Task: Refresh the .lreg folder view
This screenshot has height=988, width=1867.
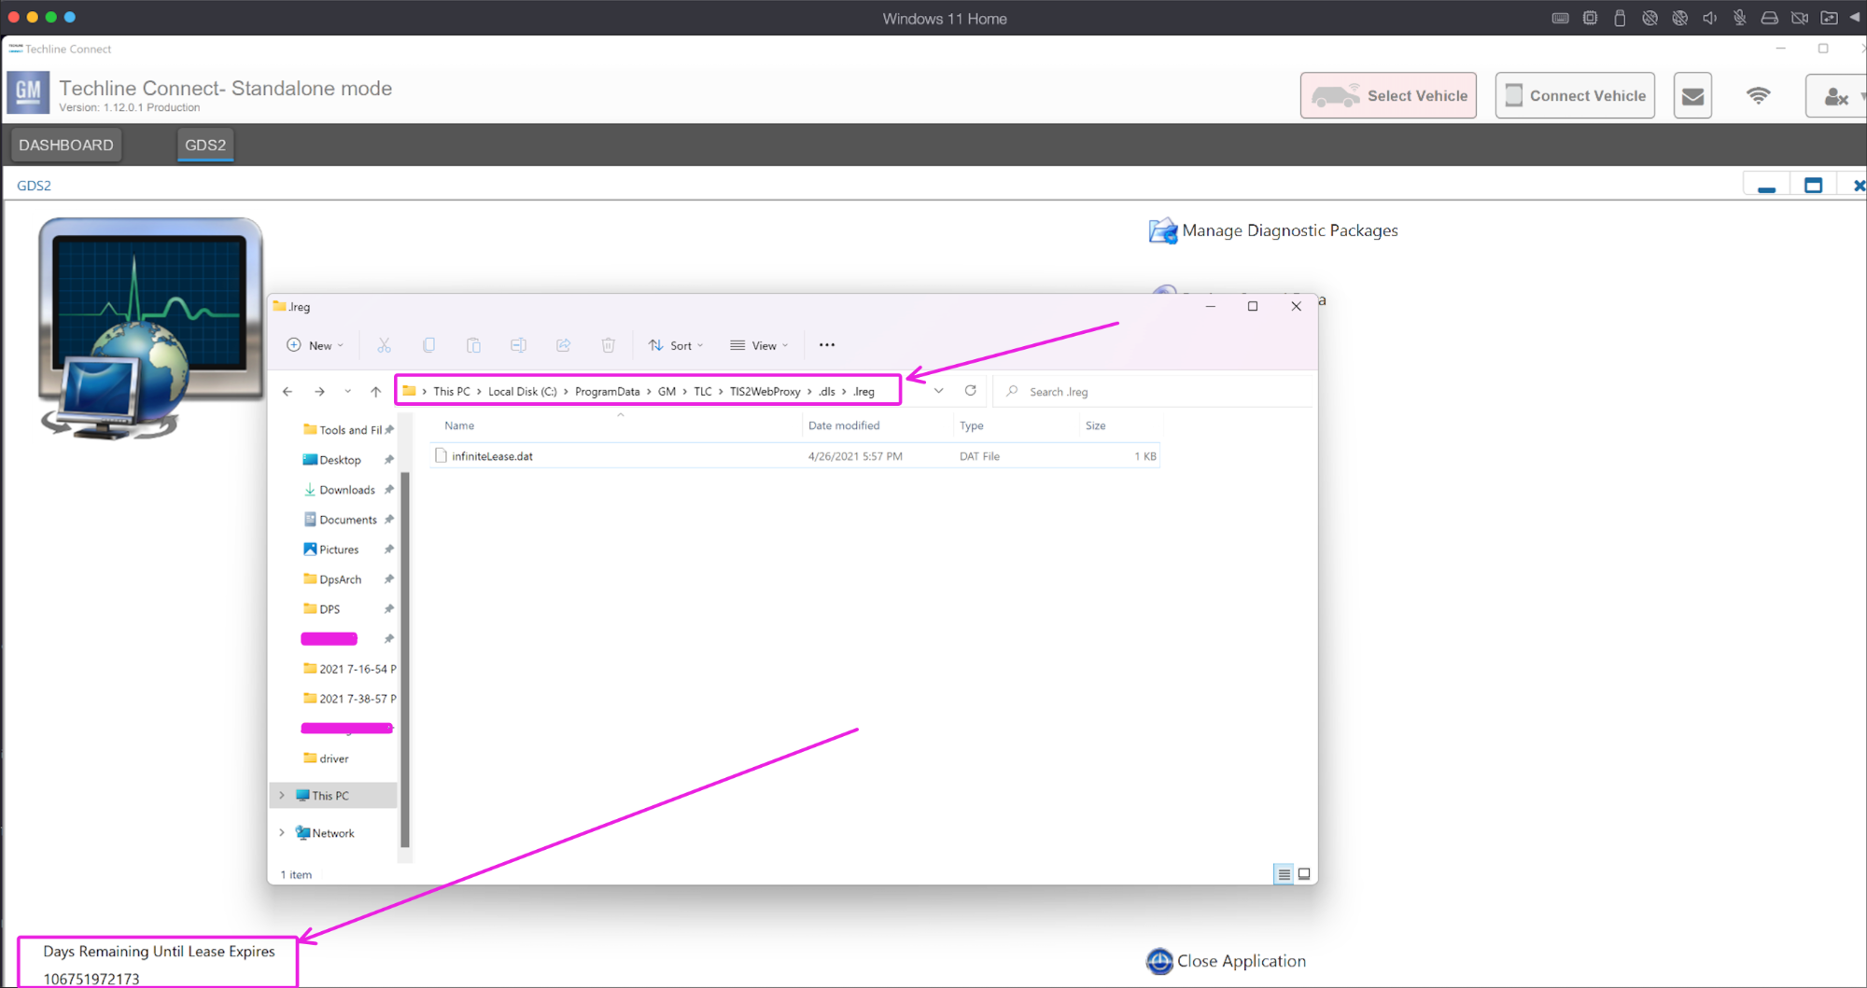Action: tap(971, 391)
